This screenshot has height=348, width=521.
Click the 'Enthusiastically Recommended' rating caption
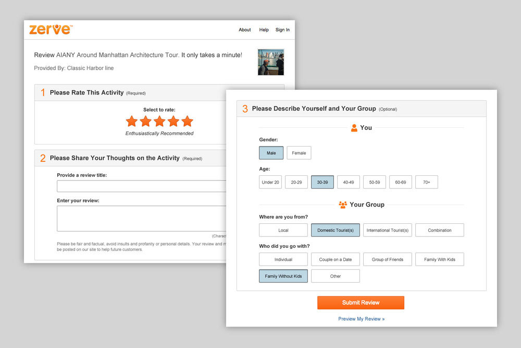(159, 134)
